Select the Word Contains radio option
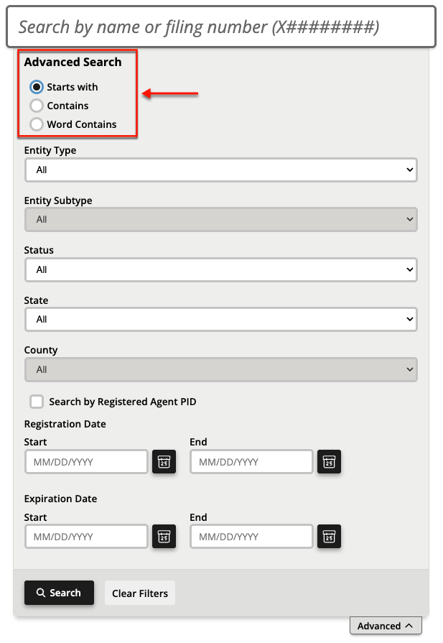This screenshot has height=643, width=443. click(x=37, y=124)
